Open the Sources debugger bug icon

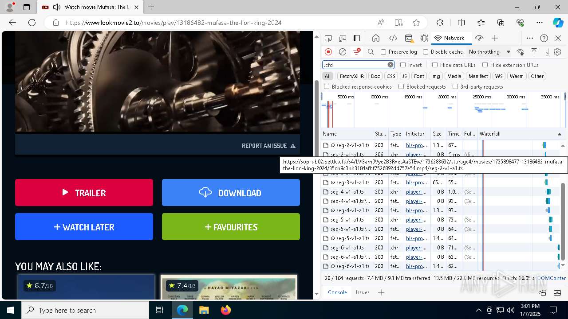click(424, 38)
